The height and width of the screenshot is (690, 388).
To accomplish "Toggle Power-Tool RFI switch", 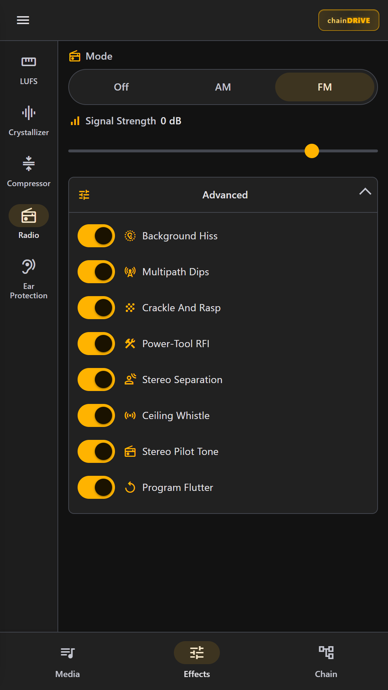I will (x=96, y=344).
